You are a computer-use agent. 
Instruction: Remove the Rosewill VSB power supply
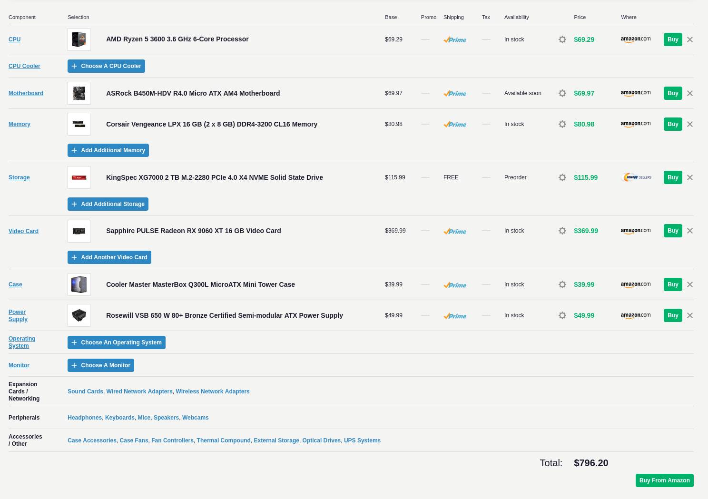click(x=690, y=315)
